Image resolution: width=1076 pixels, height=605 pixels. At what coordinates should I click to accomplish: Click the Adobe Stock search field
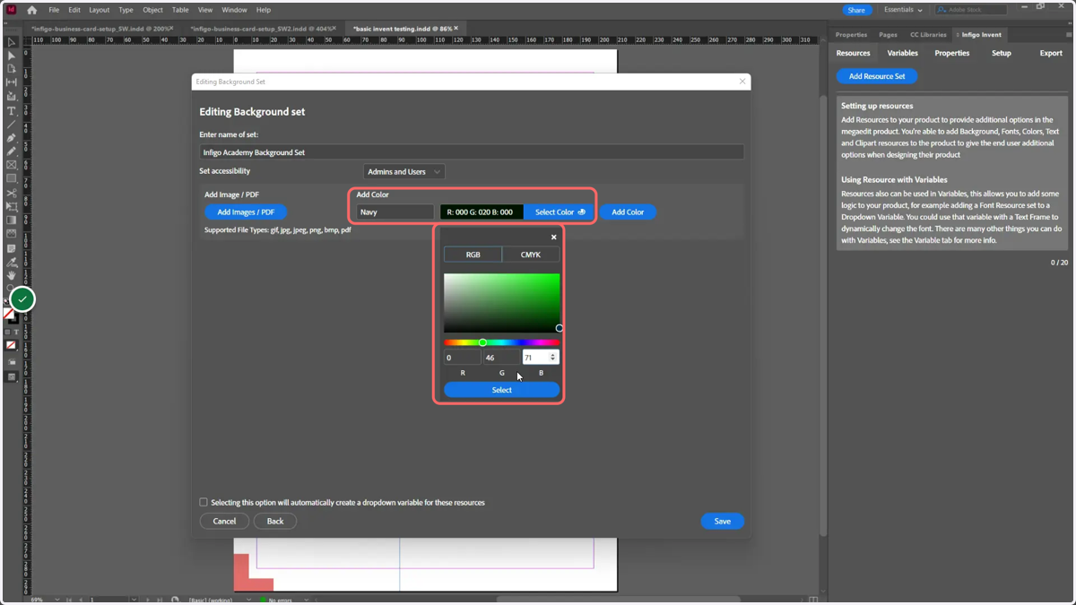(x=970, y=10)
